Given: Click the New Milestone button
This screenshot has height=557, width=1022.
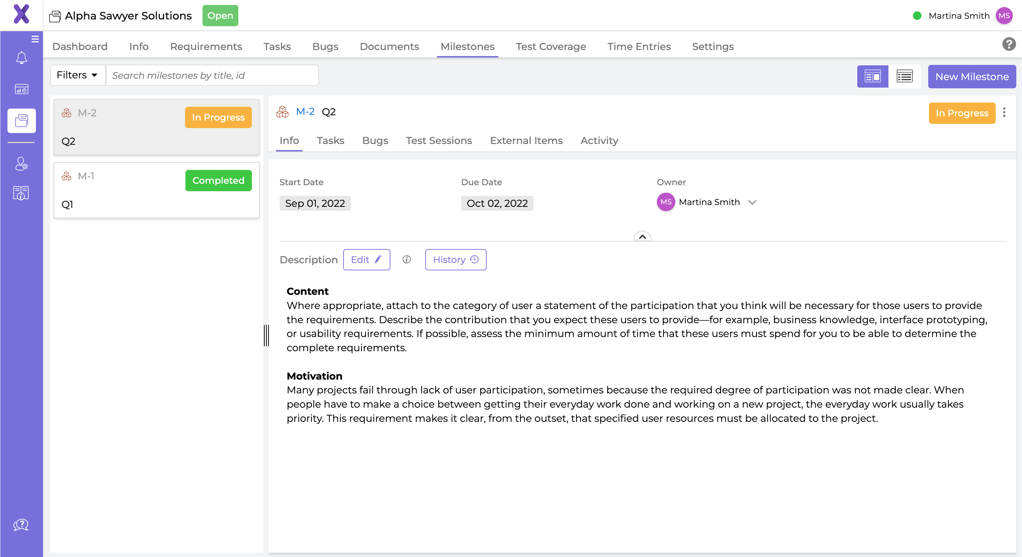Looking at the screenshot, I should [972, 76].
